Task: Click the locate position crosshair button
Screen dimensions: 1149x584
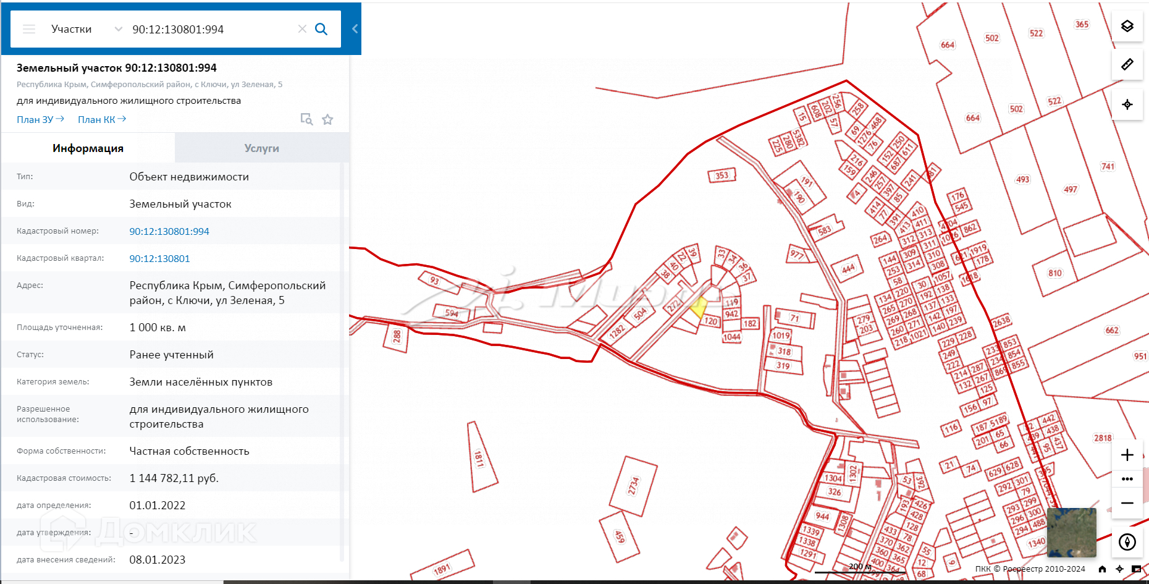Action: (x=1127, y=104)
